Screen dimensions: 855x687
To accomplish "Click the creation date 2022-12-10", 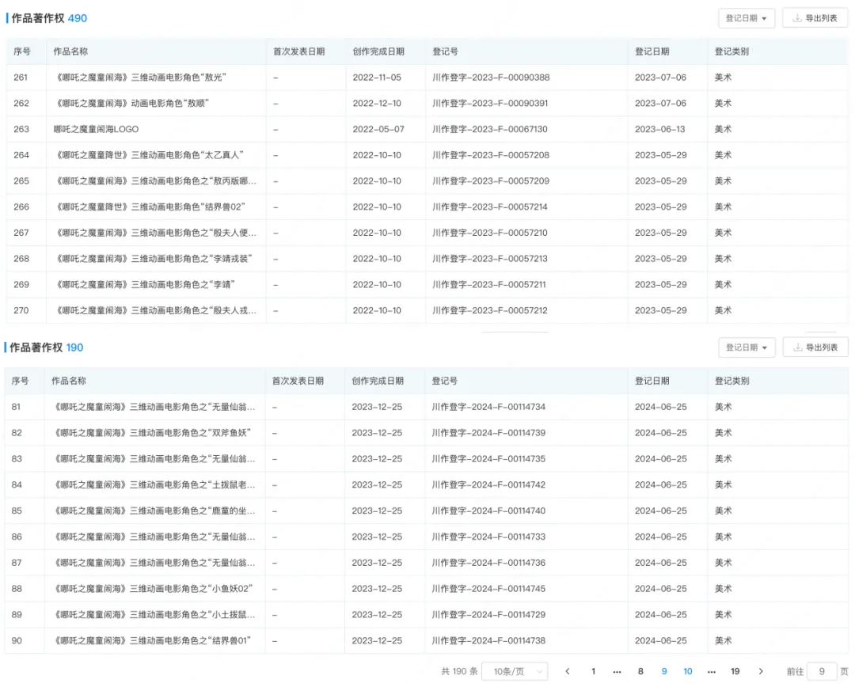I will 377,103.
